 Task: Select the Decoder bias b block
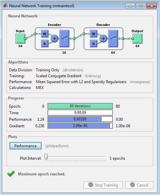click(94, 44)
